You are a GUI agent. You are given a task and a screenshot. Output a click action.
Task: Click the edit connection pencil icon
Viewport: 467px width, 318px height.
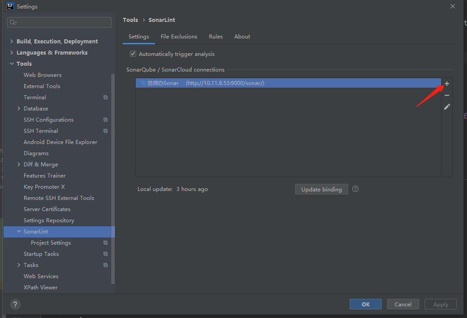(447, 107)
